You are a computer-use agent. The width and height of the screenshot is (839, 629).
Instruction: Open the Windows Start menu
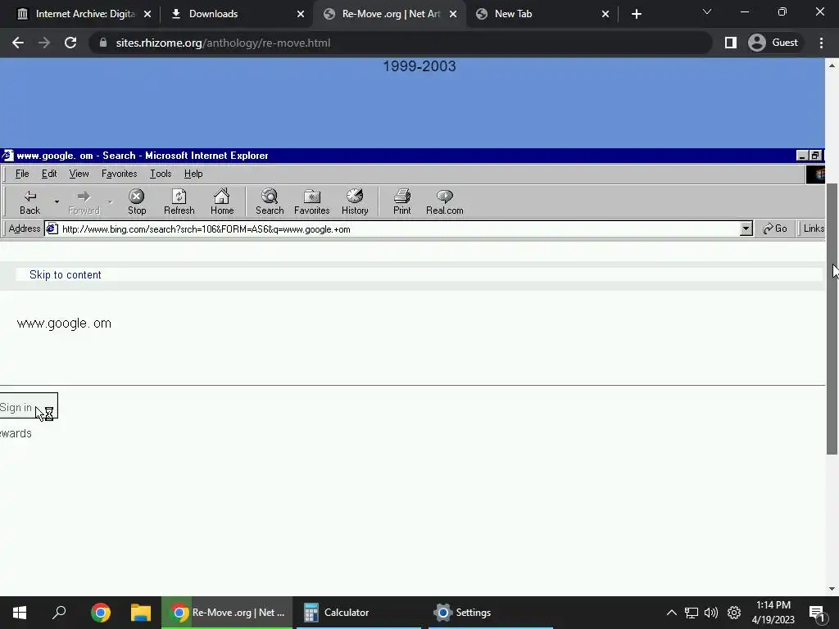point(20,613)
